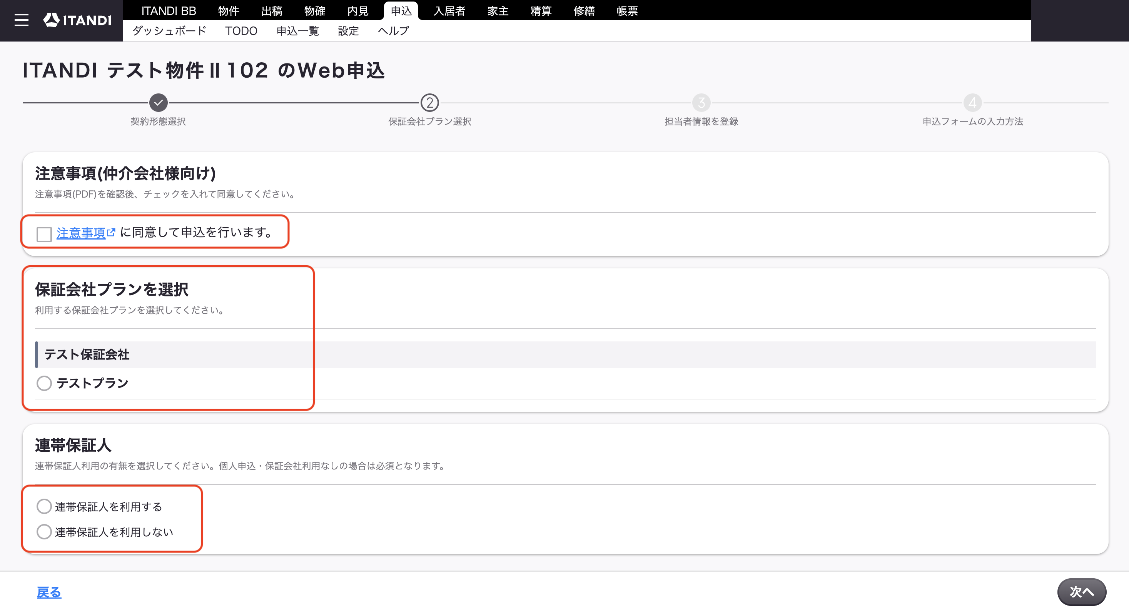1129x609 pixels.
Task: Select the 申込 tab
Action: [x=401, y=10]
